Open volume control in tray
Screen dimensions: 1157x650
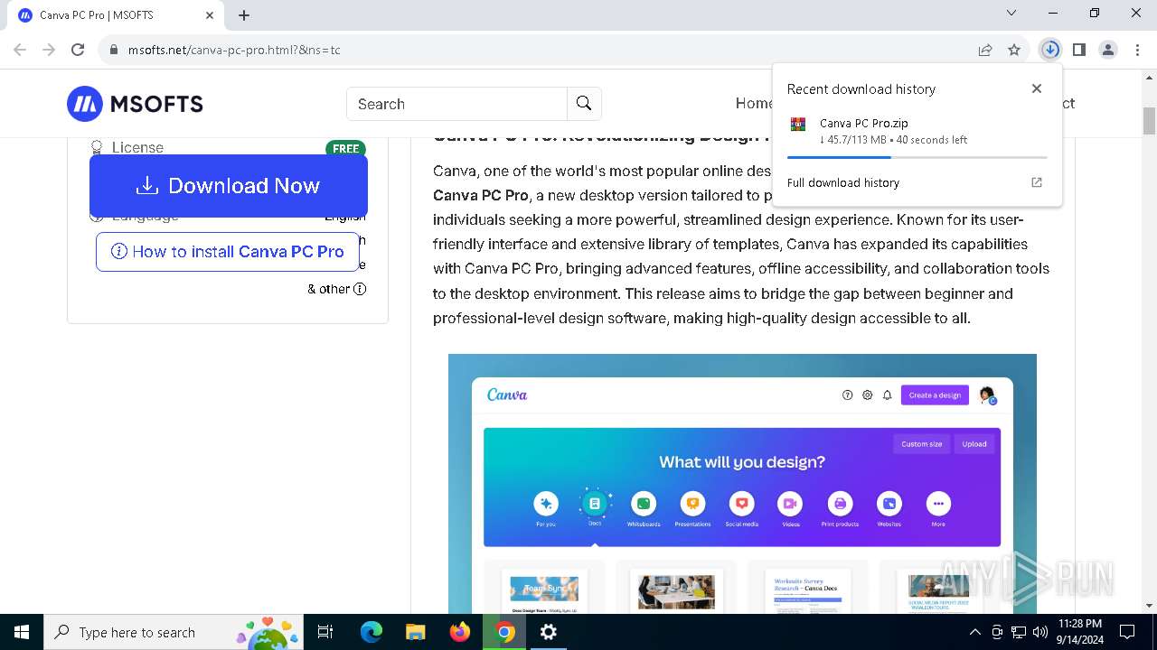1040,632
